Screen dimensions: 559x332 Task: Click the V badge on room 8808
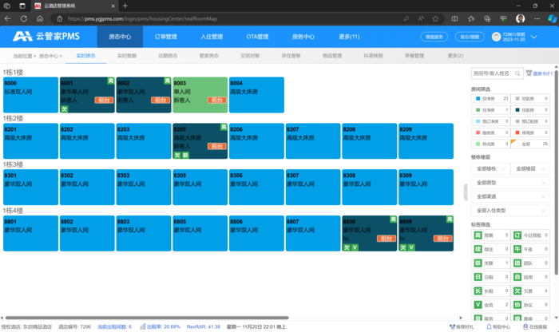coord(355,247)
